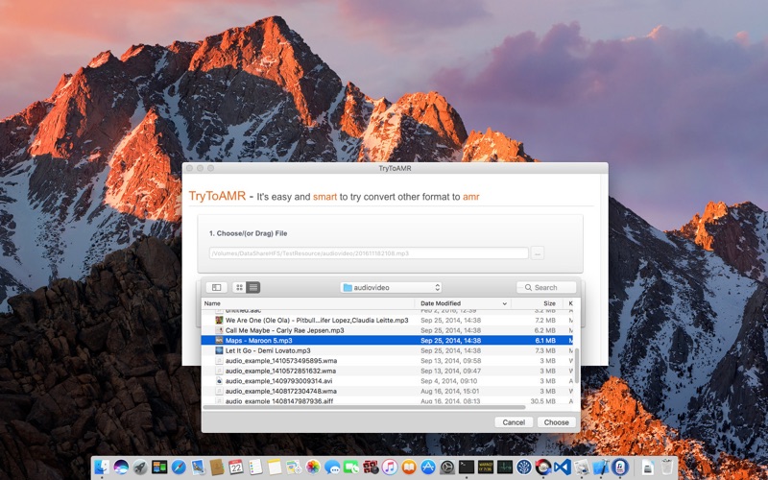Open Maps app from the Dock

(294, 467)
